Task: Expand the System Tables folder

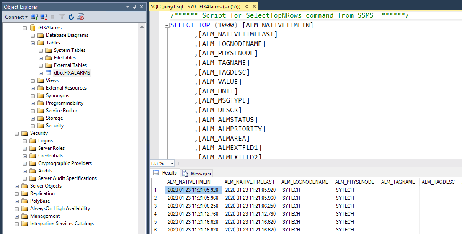Action: [x=41, y=51]
